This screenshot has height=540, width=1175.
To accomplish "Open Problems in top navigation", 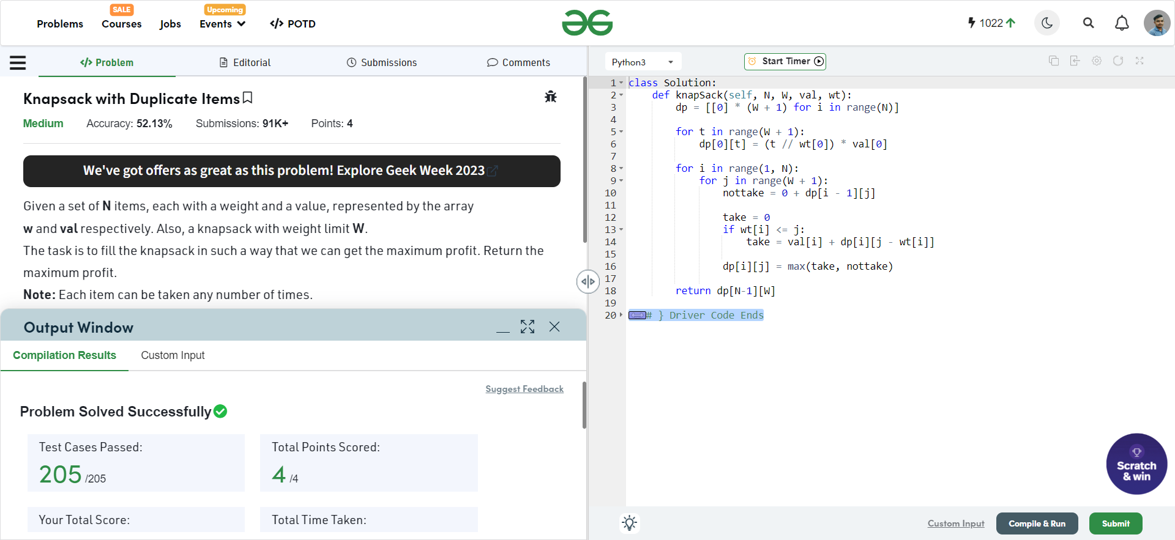I will [x=60, y=24].
